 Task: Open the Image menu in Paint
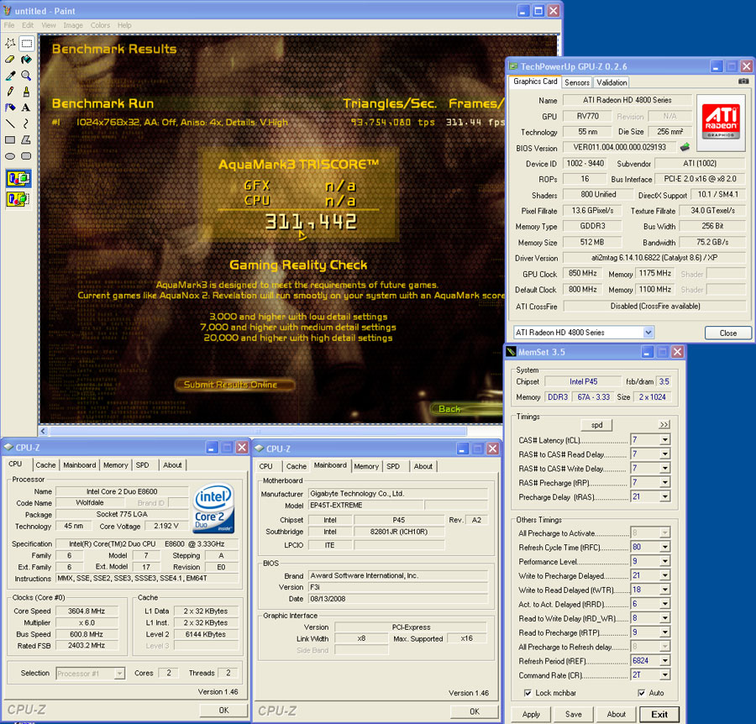(73, 25)
